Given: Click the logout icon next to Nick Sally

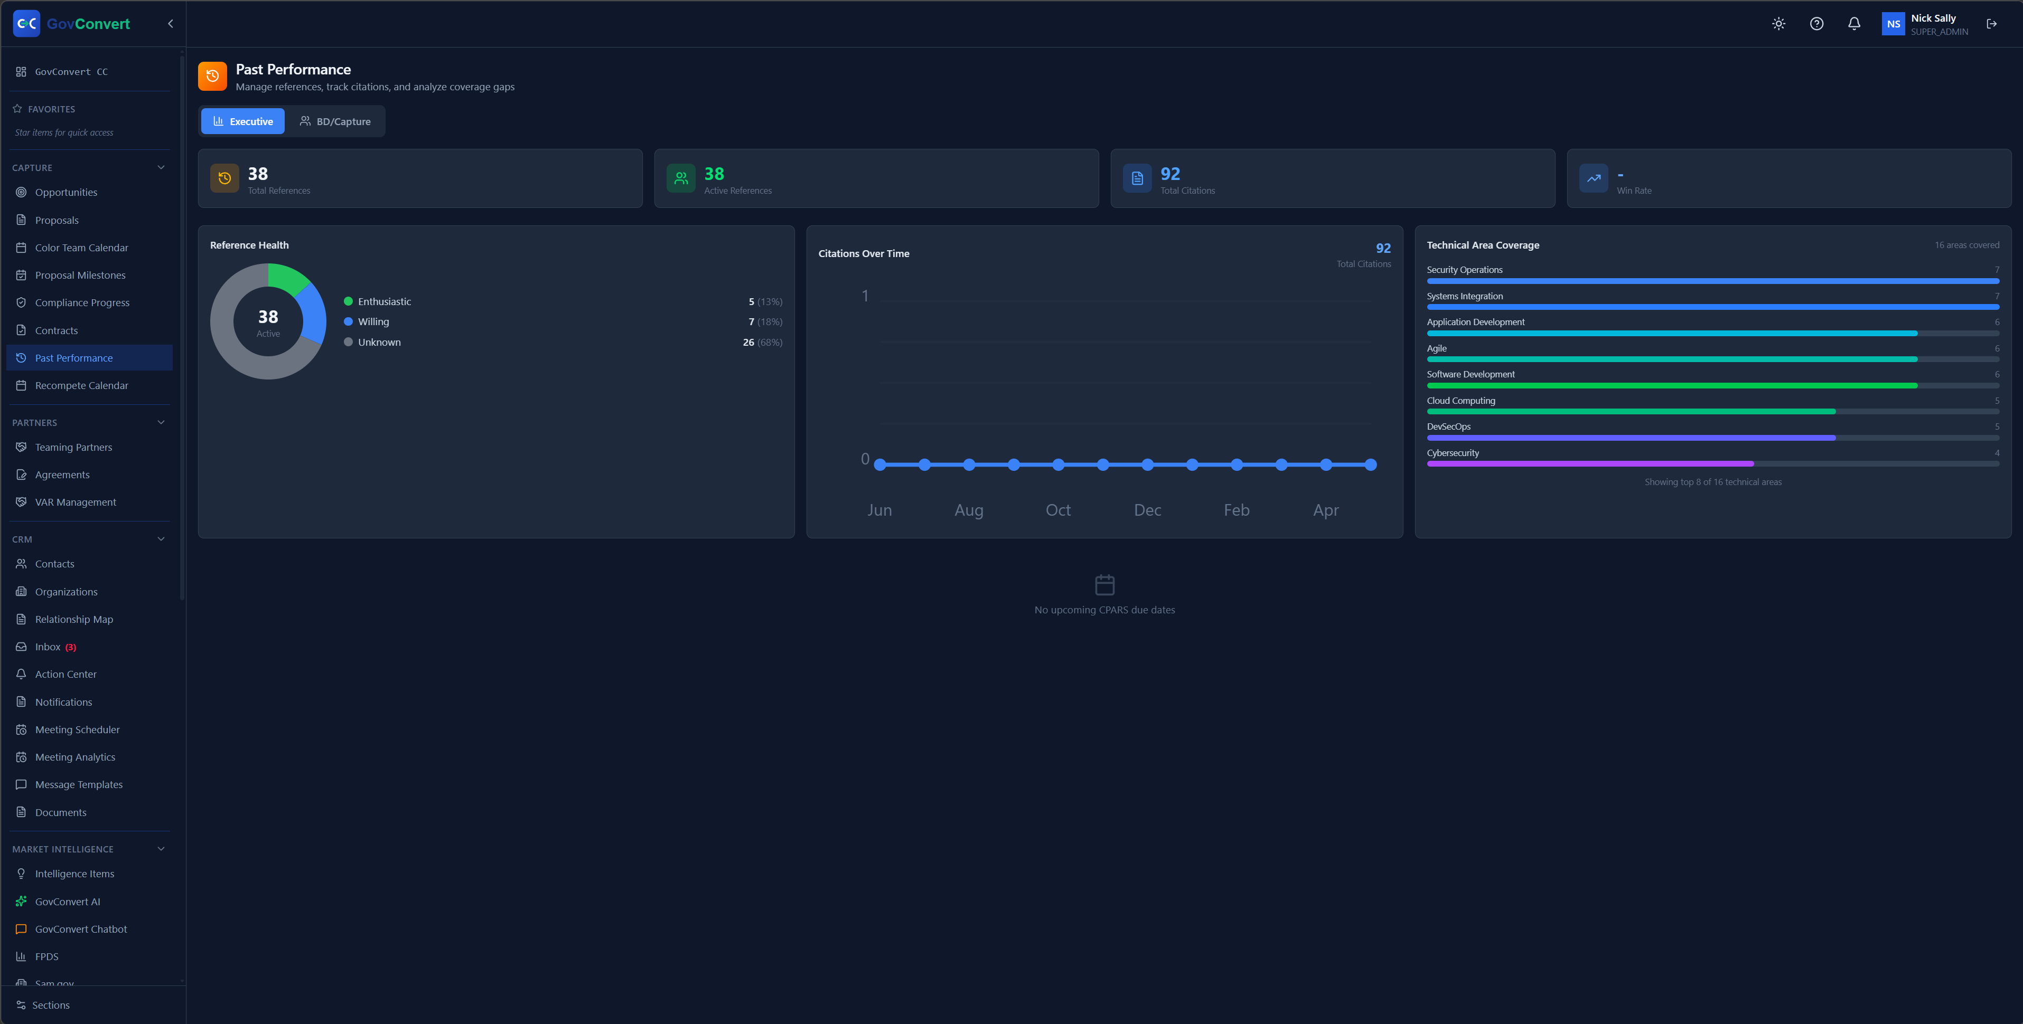Looking at the screenshot, I should pyautogui.click(x=1992, y=24).
